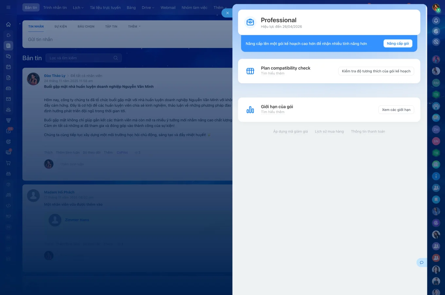Open the shopping cart icon in sidebar
This screenshot has height=295, width=445.
coord(9,163)
